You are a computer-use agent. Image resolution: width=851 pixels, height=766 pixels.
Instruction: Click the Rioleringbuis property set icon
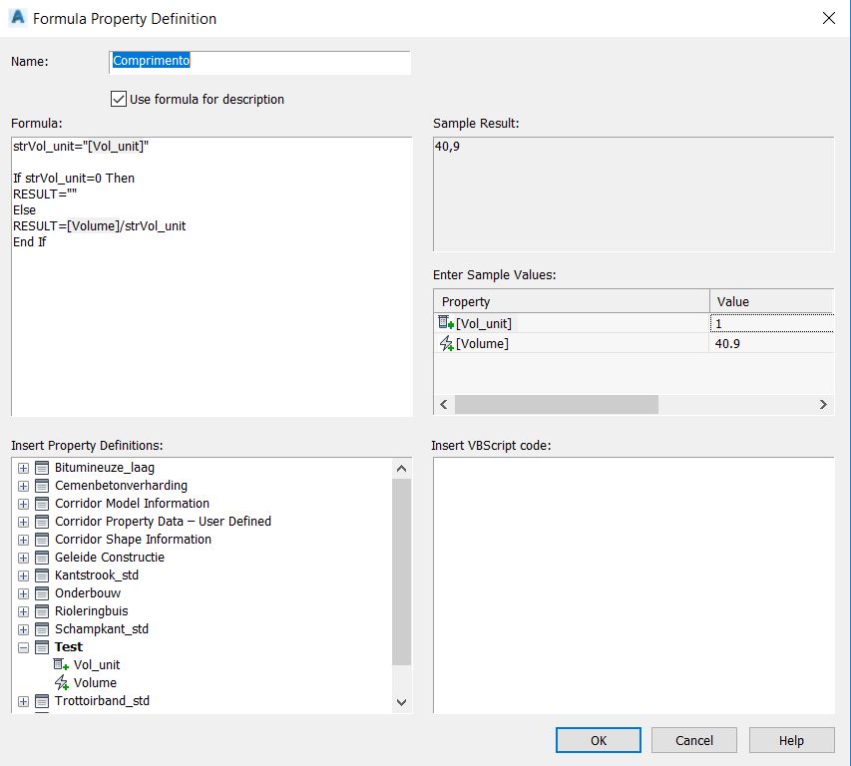coord(42,611)
